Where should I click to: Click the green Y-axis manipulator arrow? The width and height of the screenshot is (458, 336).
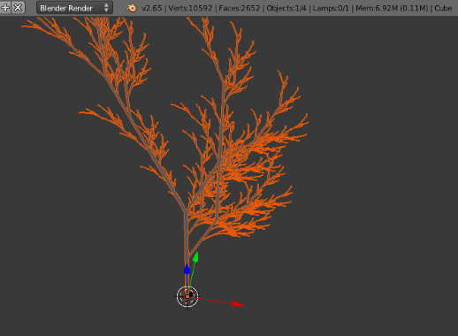click(195, 257)
